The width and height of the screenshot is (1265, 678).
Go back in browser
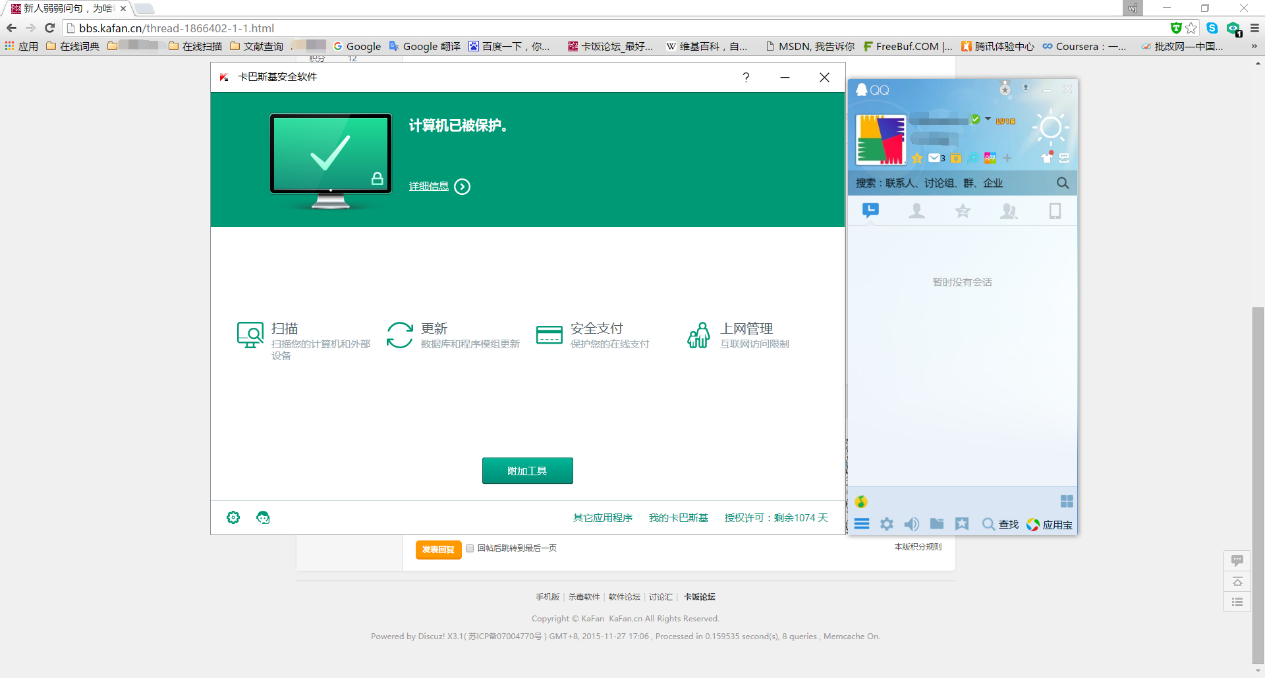point(11,28)
